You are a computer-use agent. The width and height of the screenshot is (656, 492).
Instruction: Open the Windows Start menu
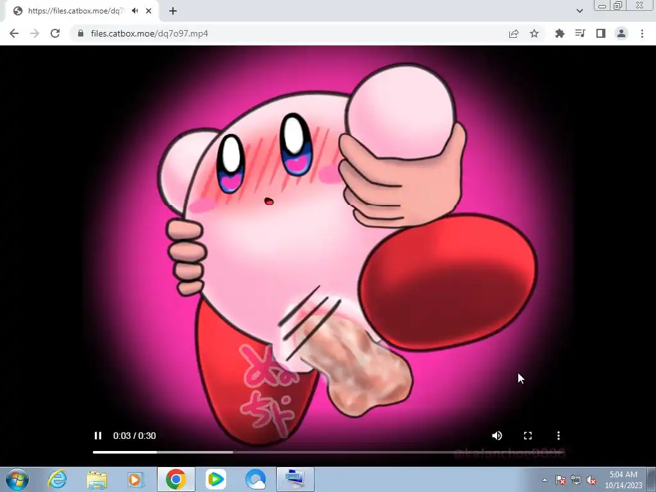pos(17,479)
